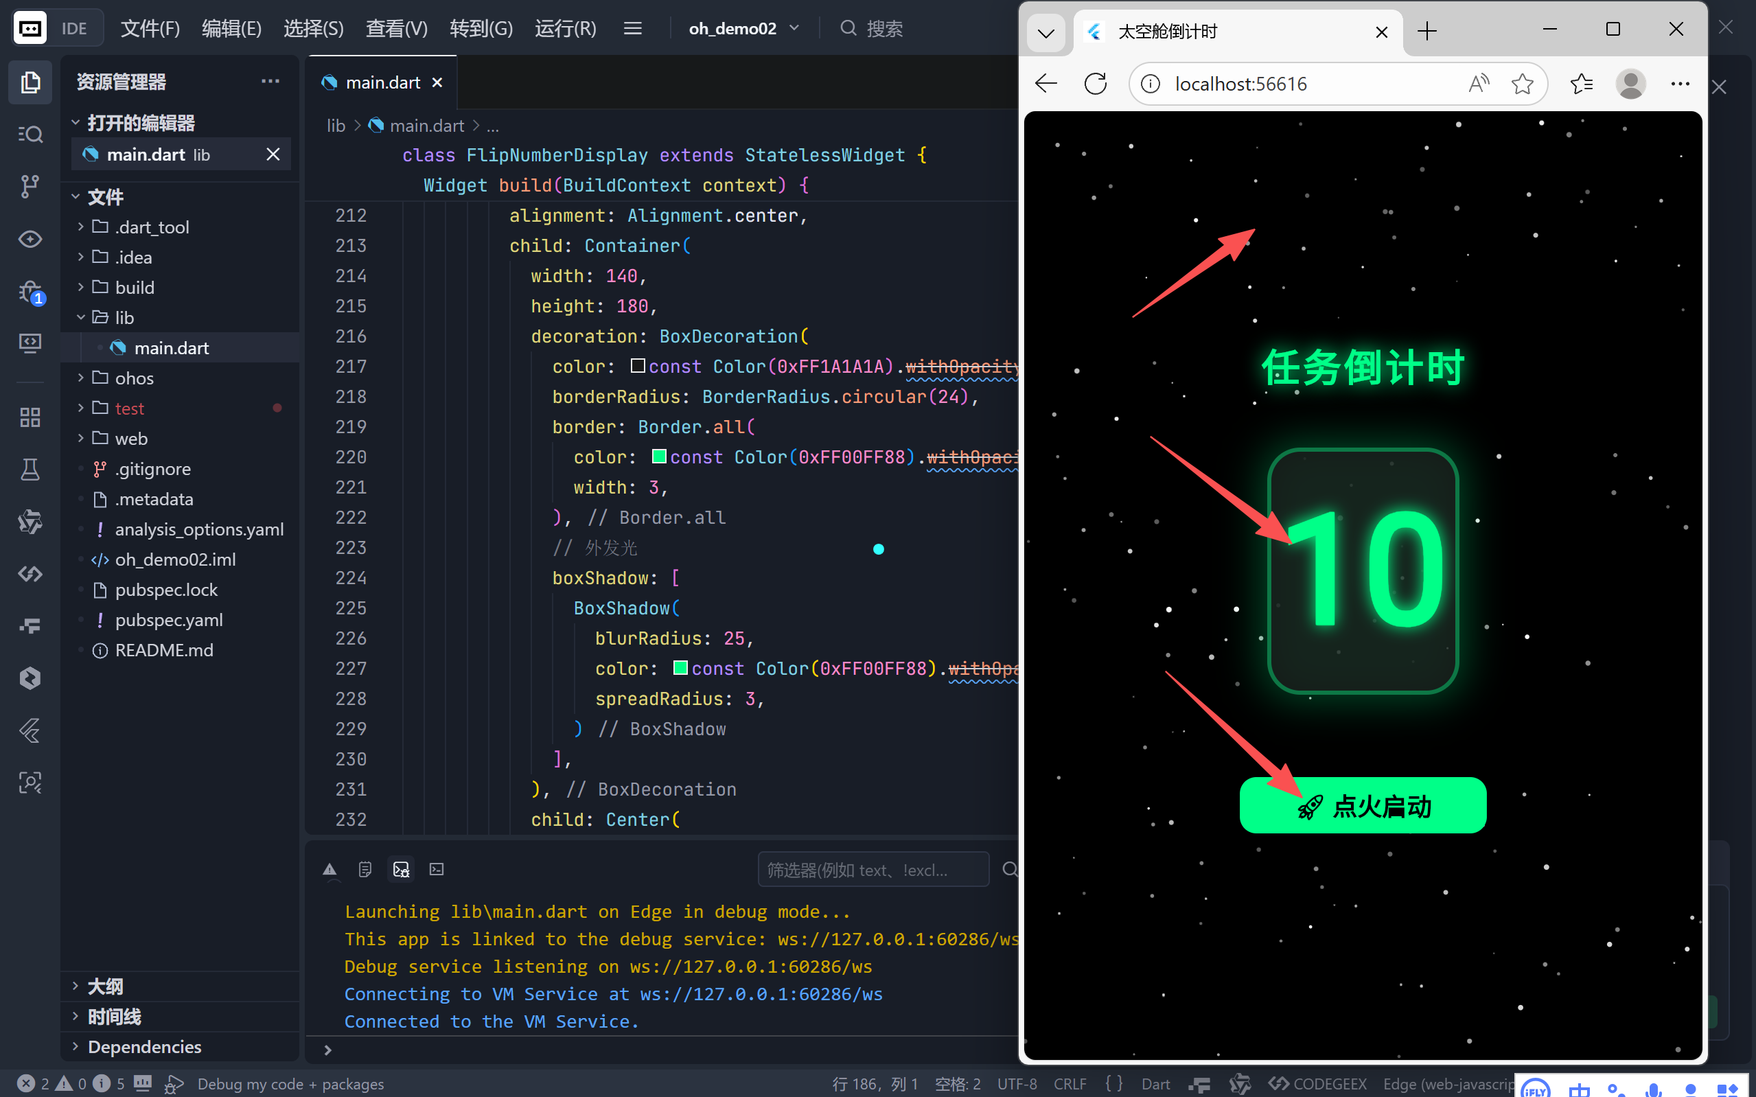The image size is (1756, 1097).
Task: Open the Testing flask icon in the sidebar
Action: click(30, 469)
